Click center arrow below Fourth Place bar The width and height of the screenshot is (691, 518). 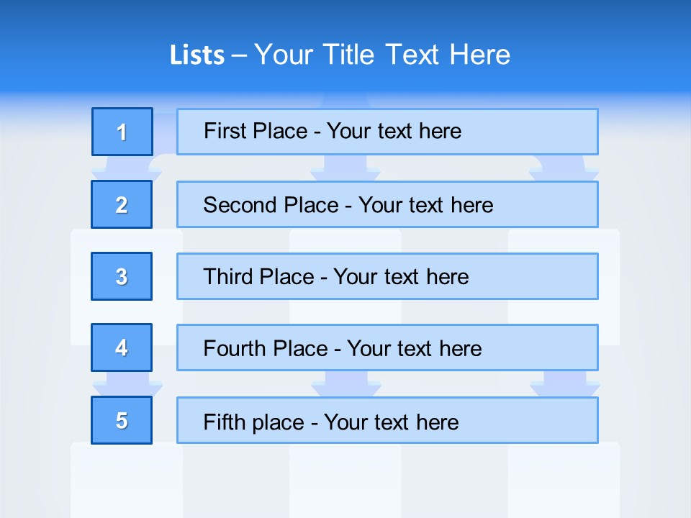(x=346, y=383)
